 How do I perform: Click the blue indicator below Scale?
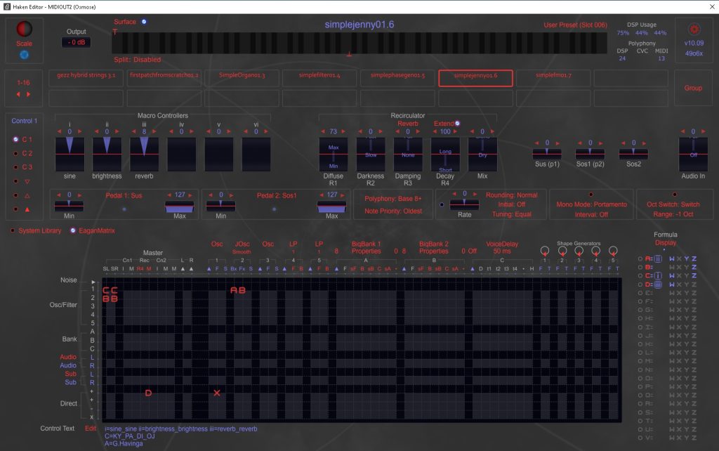[x=25, y=55]
